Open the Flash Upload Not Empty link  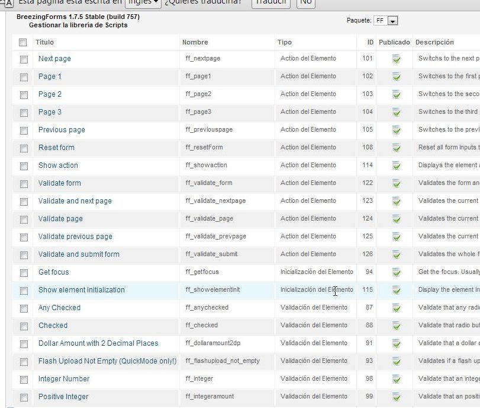tap(108, 361)
